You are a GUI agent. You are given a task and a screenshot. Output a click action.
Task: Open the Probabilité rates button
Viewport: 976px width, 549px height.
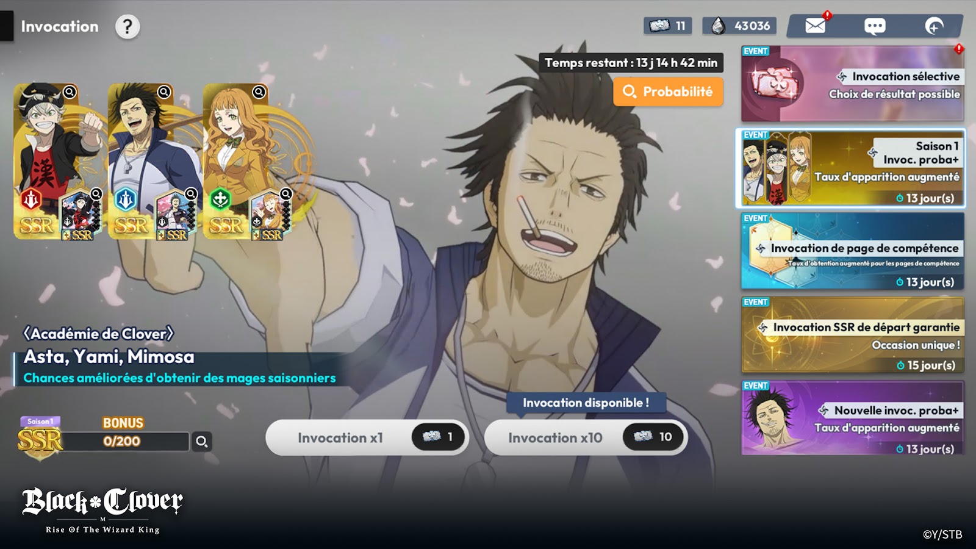pos(668,91)
